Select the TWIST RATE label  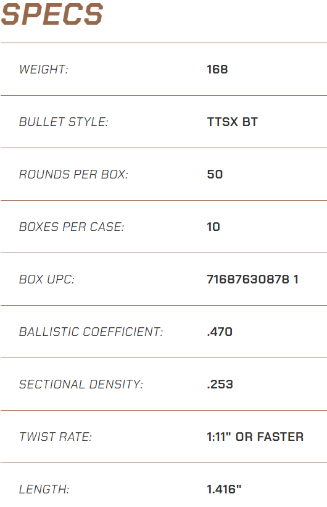(56, 437)
